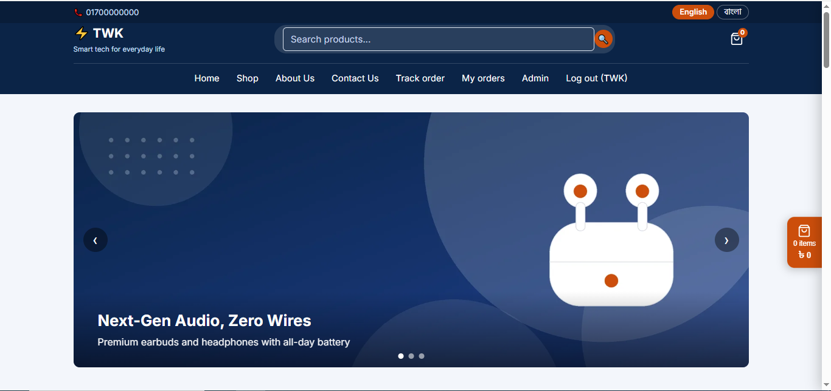Switch language to Bangla
This screenshot has height=391, width=831.
(732, 12)
